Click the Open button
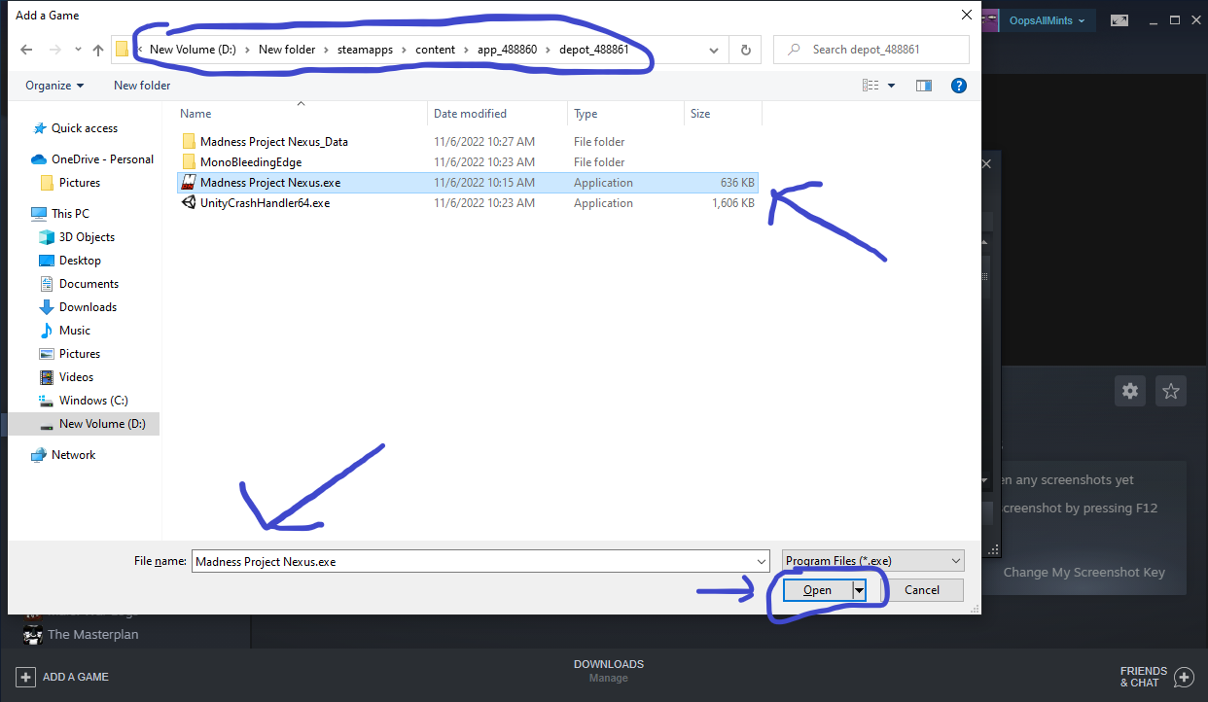Image resolution: width=1208 pixels, height=702 pixels. [x=817, y=590]
